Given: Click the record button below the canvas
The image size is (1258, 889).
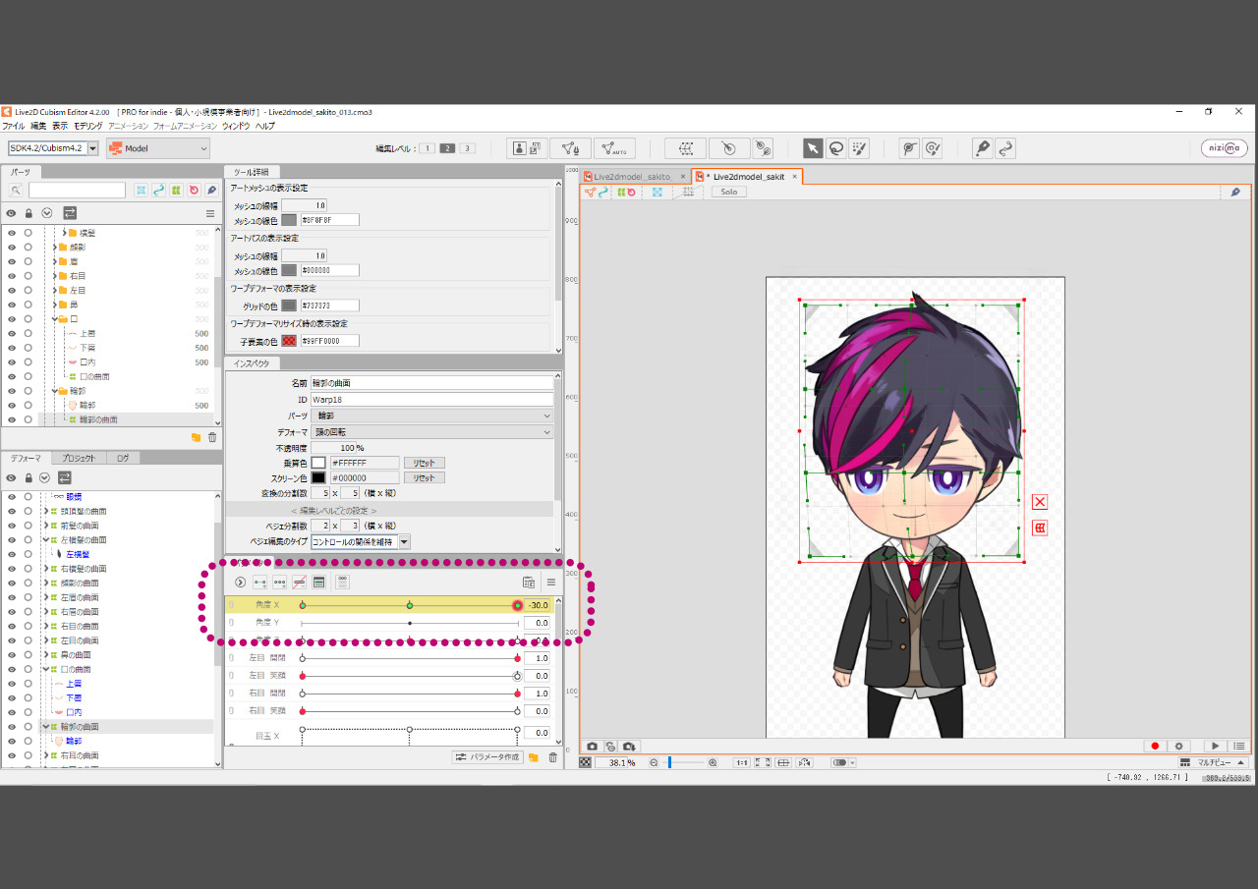Looking at the screenshot, I should [x=1155, y=747].
